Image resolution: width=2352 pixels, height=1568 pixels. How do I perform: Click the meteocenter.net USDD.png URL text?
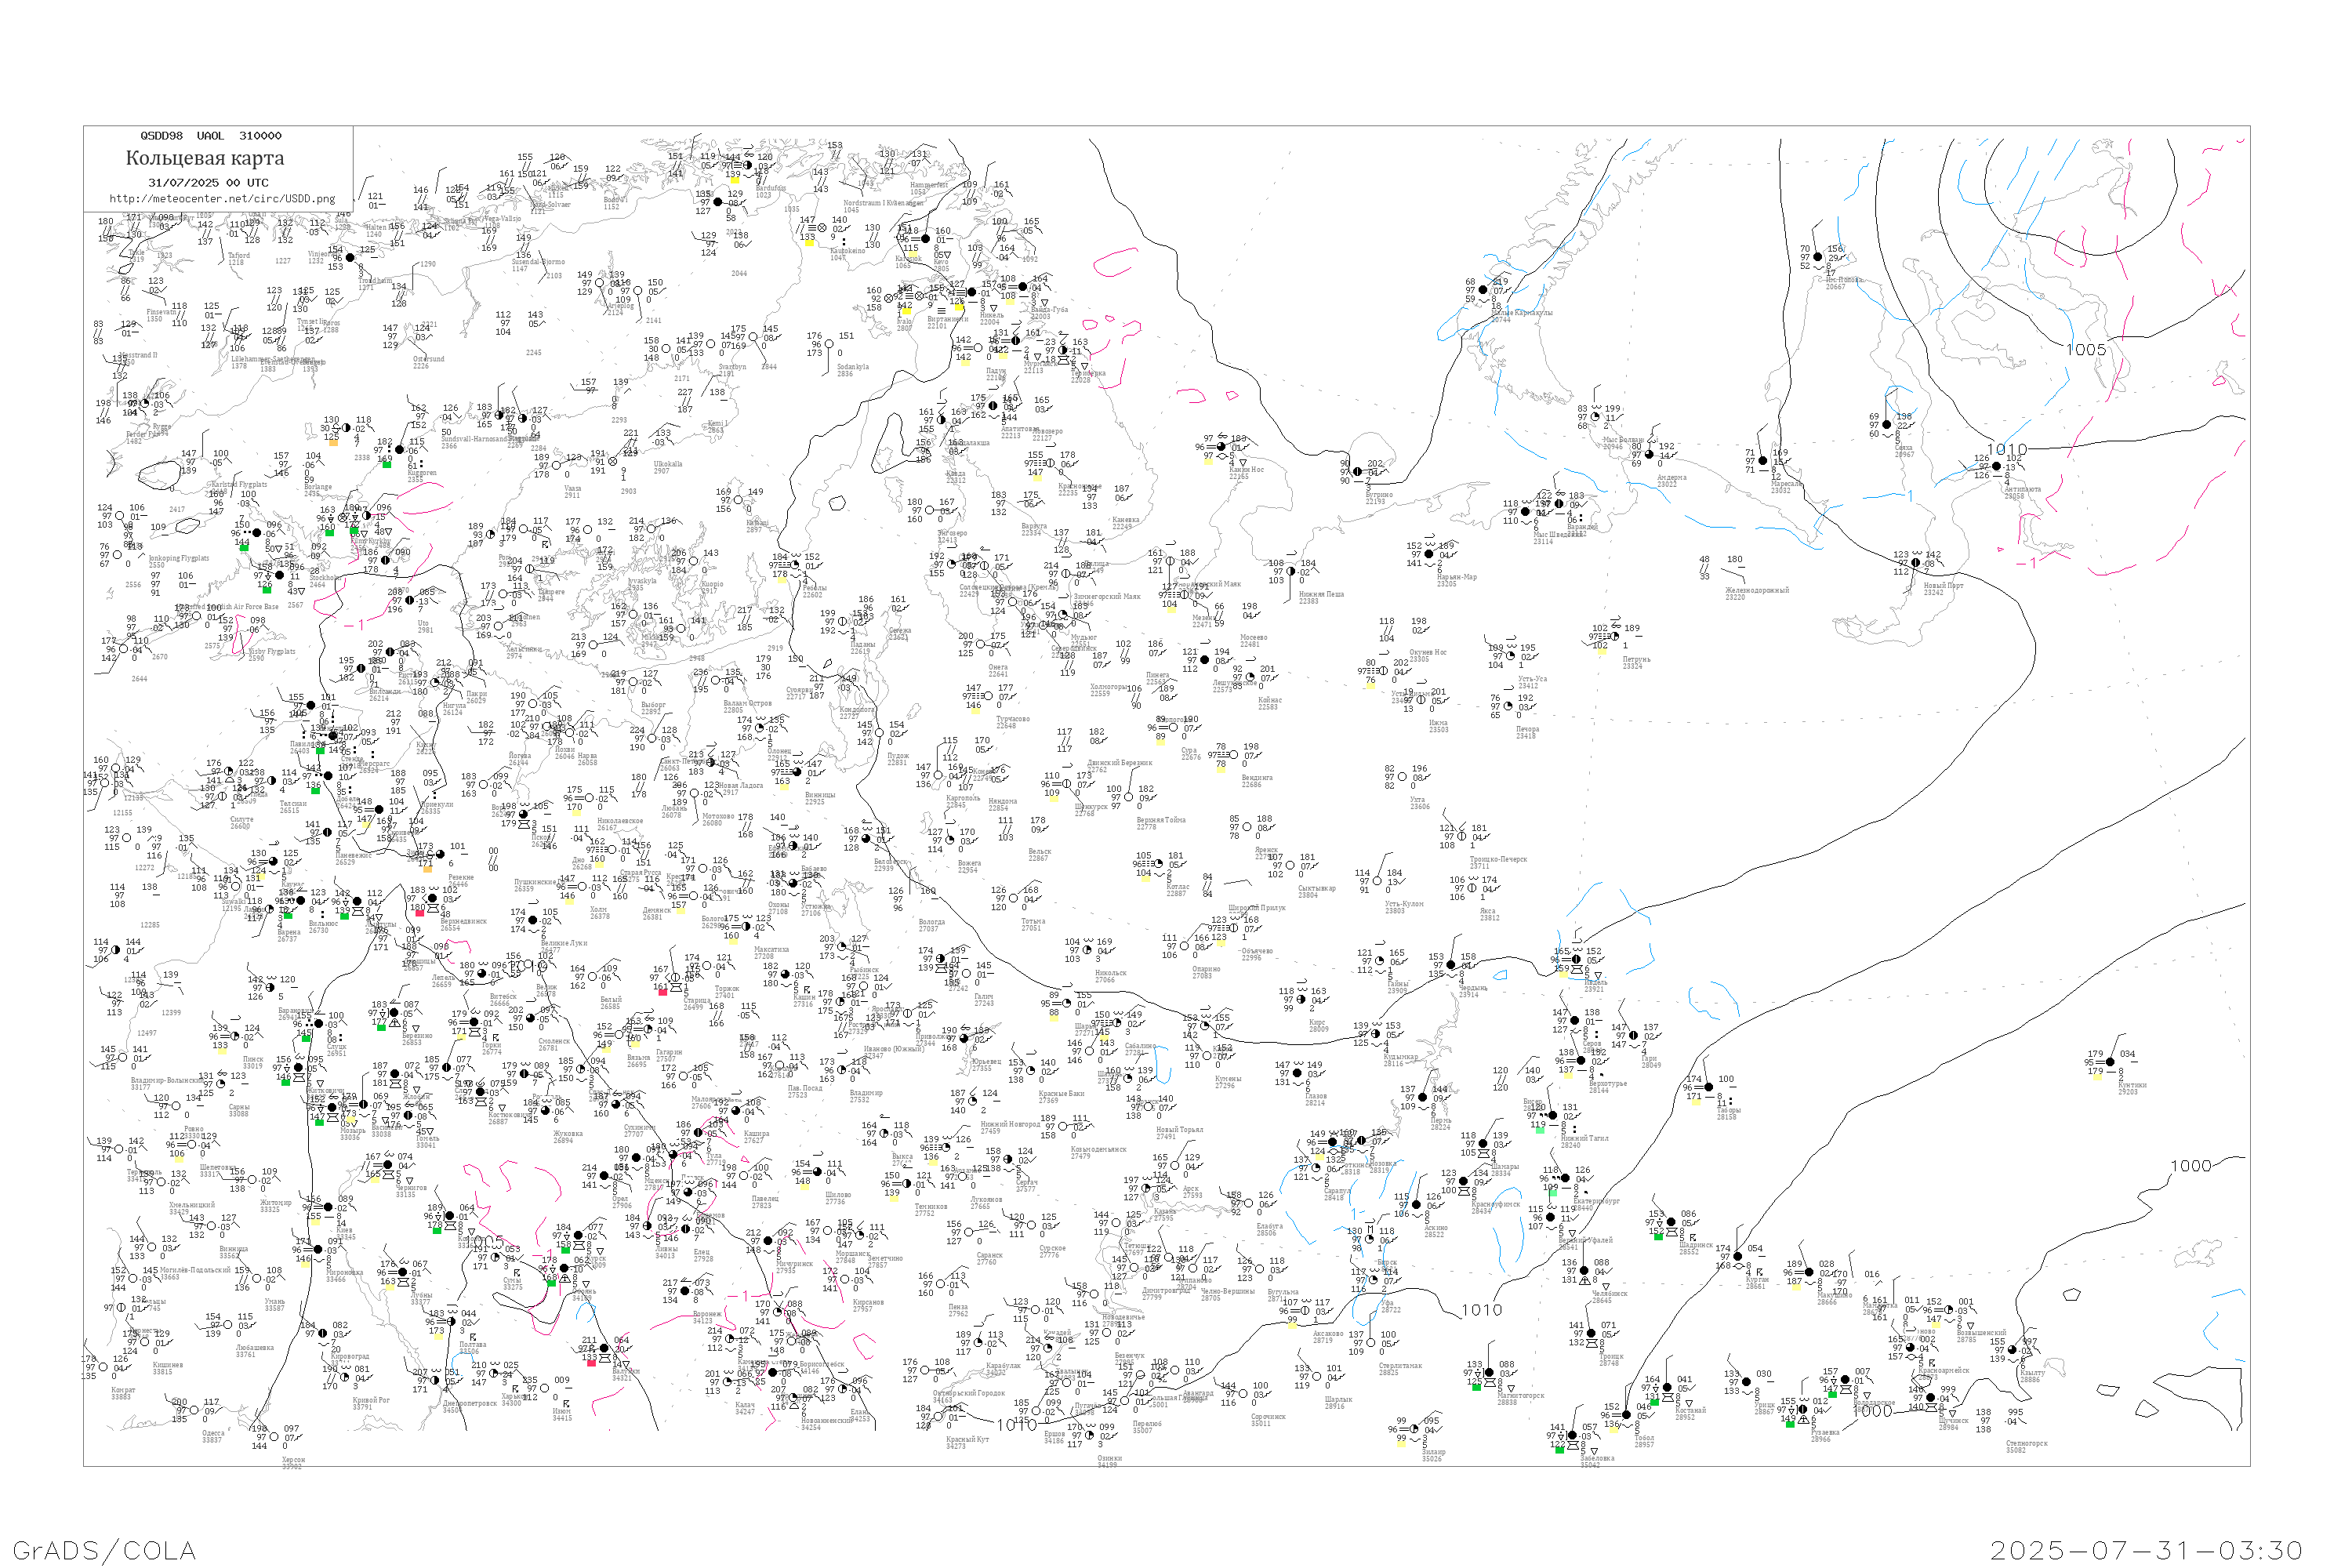click(x=222, y=199)
